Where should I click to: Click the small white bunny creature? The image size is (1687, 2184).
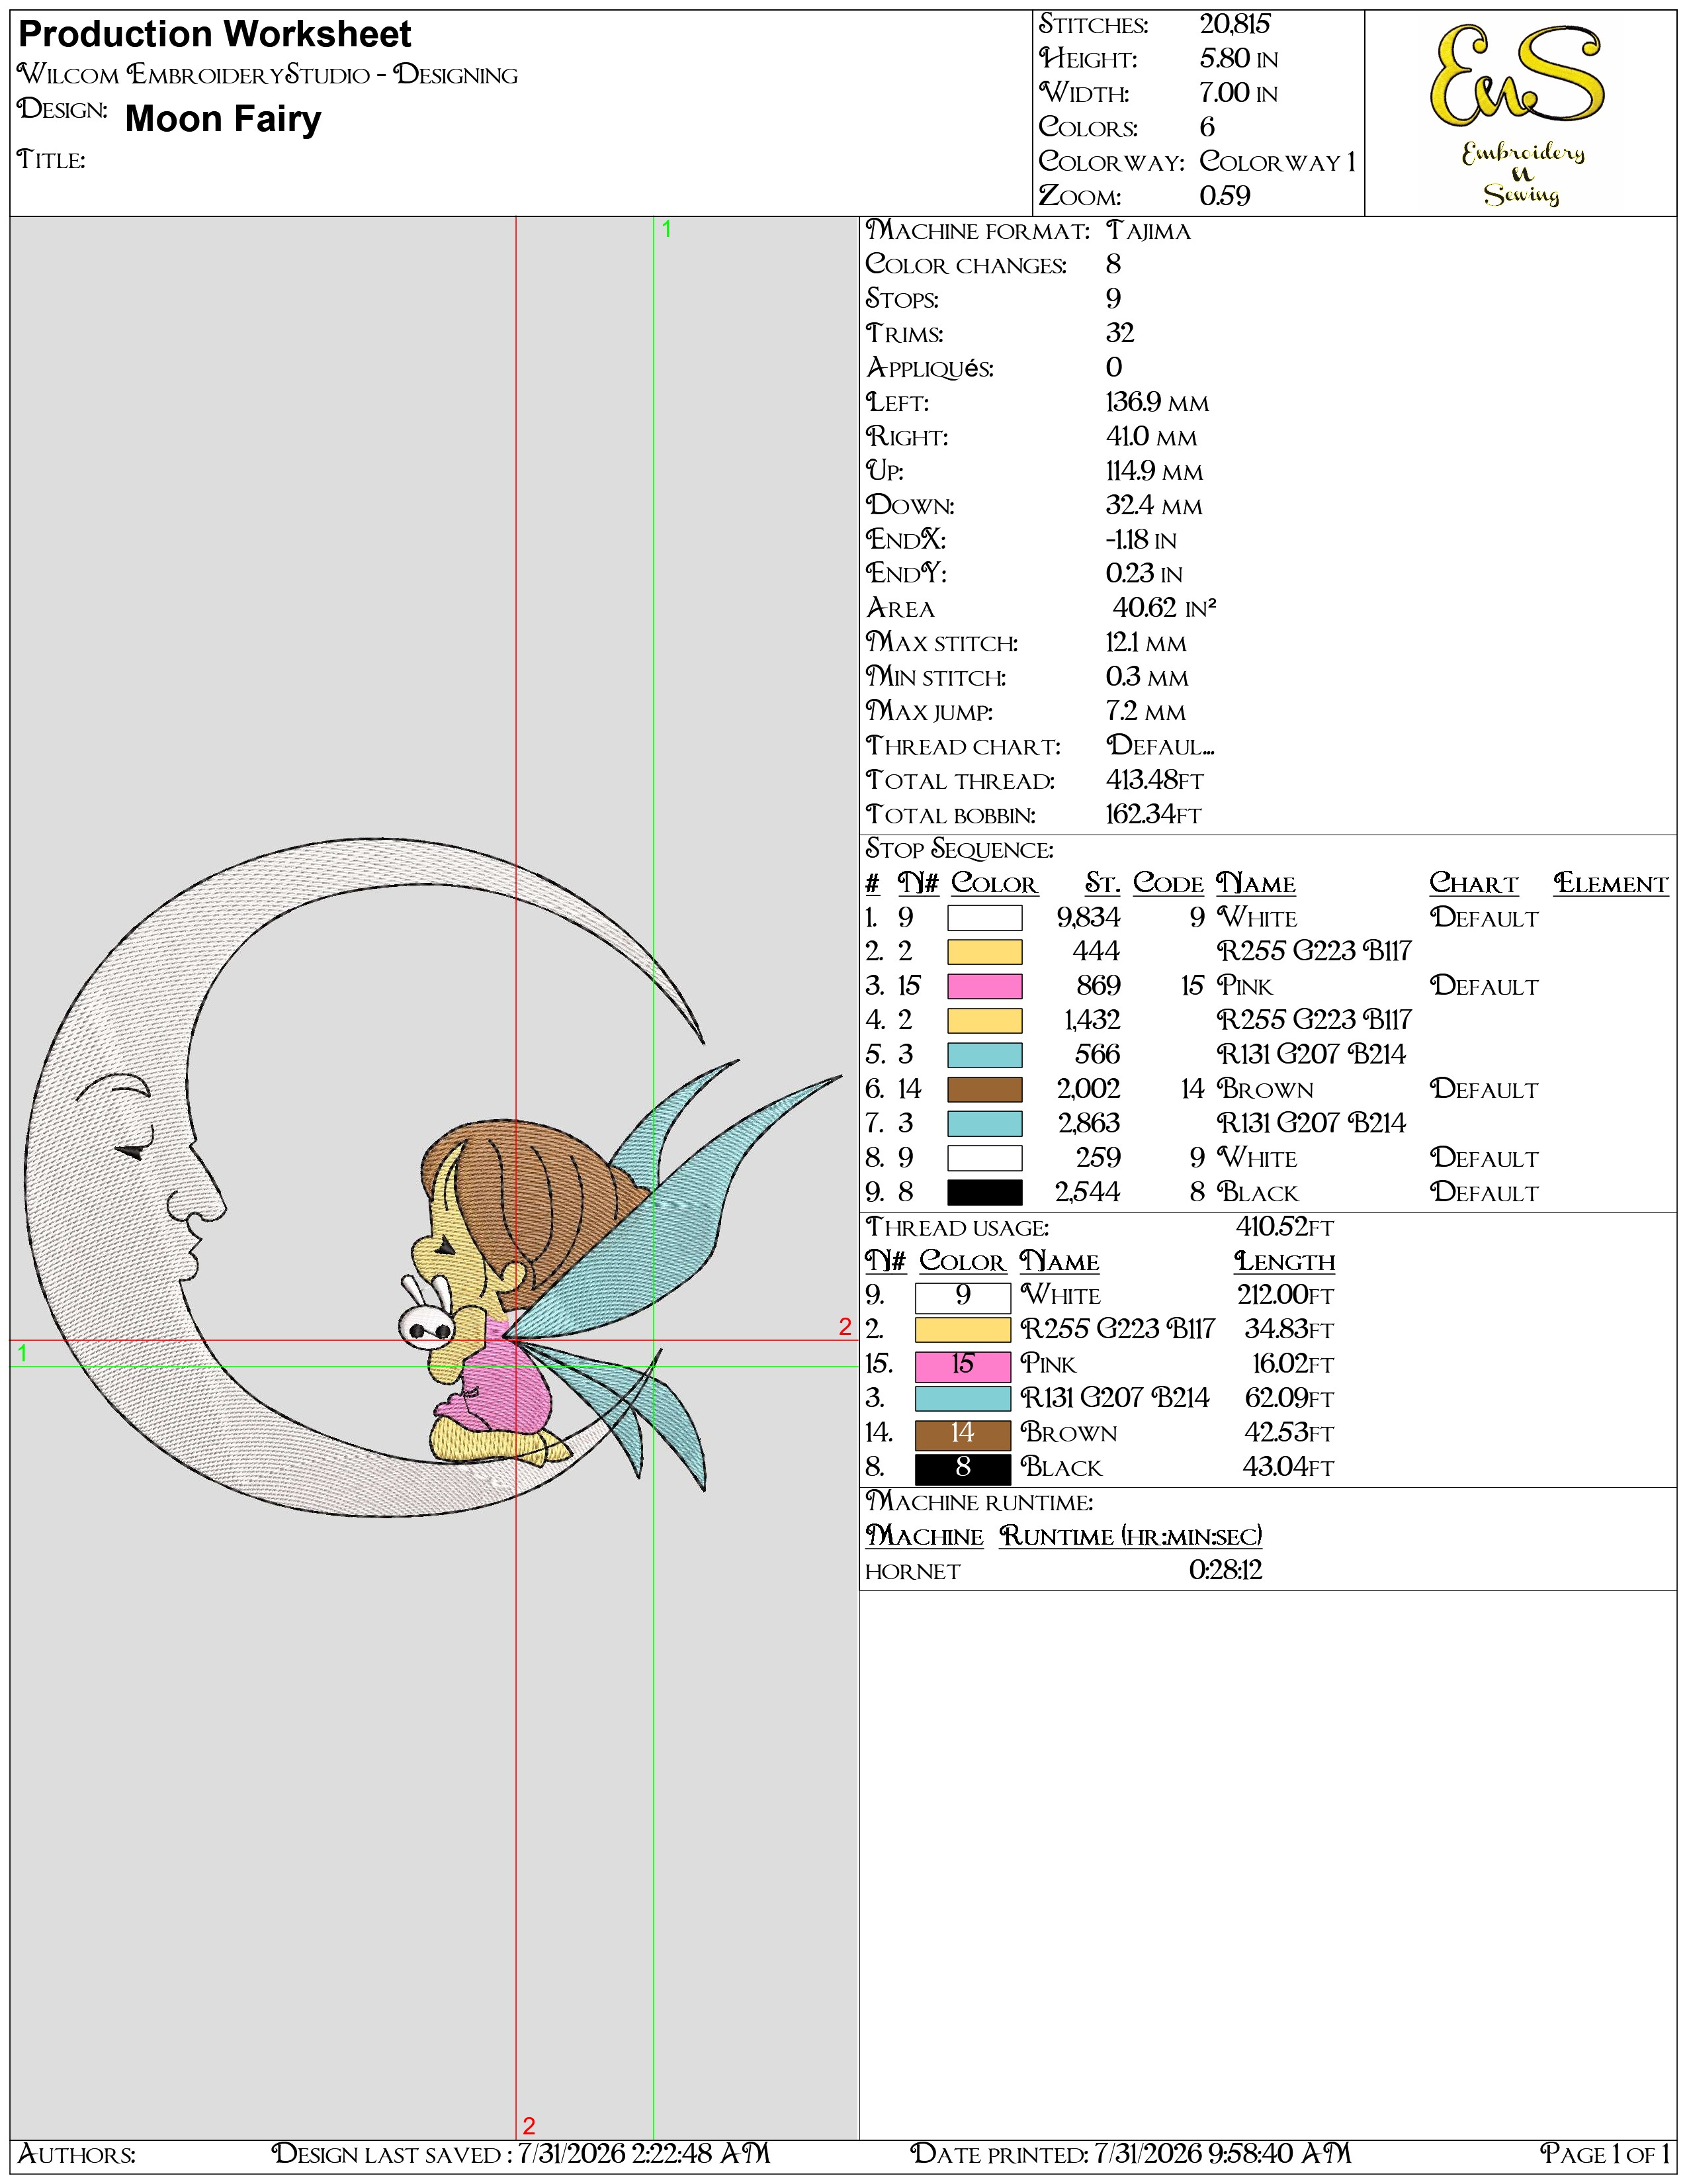point(428,1315)
